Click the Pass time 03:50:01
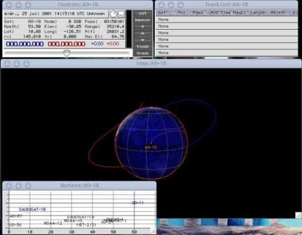The image size is (302, 235). (114, 21)
